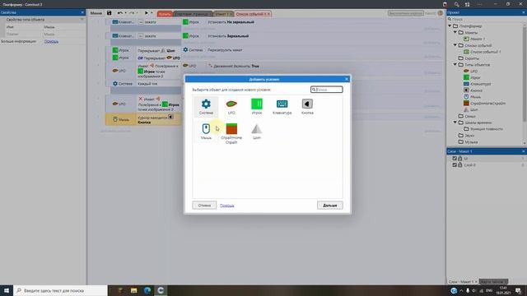The width and height of the screenshot is (527, 296).
Task: Switch to the Макет 1 tab
Action: pos(223,14)
